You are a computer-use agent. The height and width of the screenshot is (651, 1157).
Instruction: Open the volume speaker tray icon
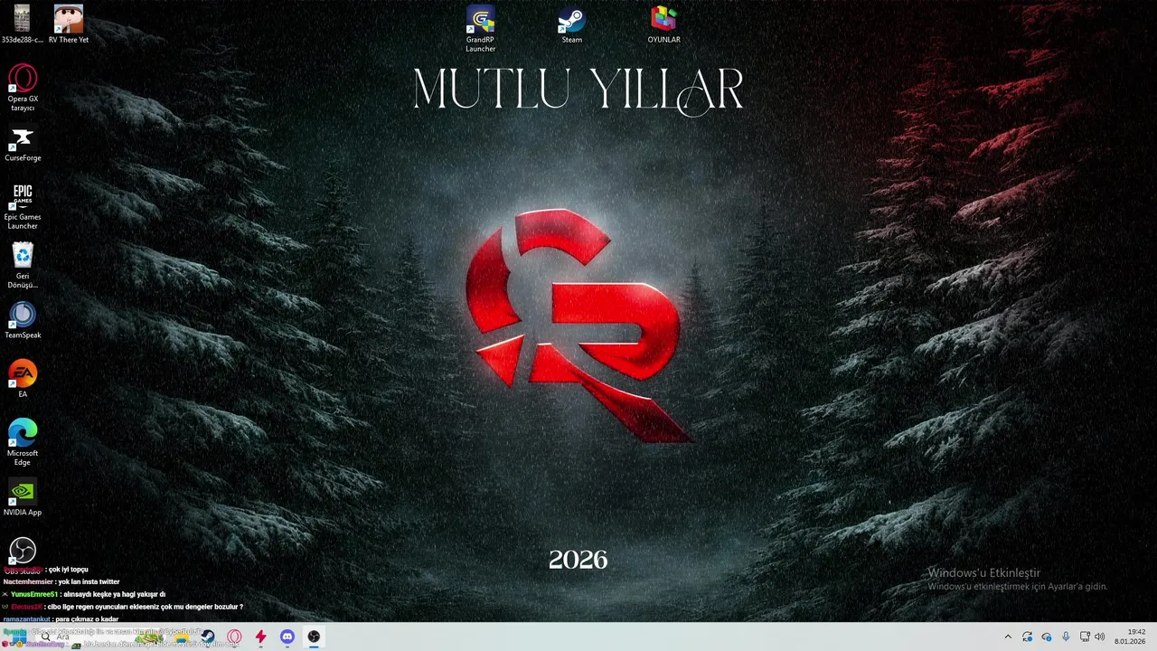tap(1100, 637)
